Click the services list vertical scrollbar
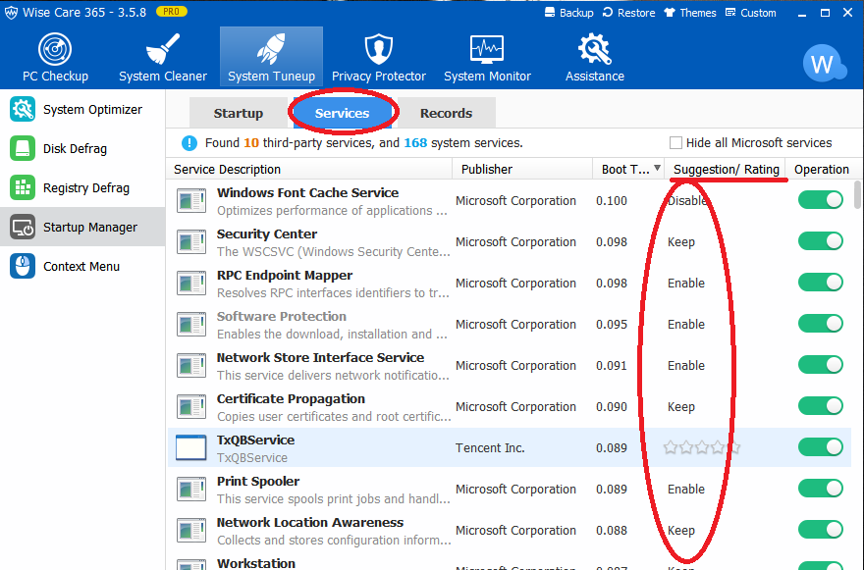This screenshot has height=570, width=864. (x=857, y=195)
